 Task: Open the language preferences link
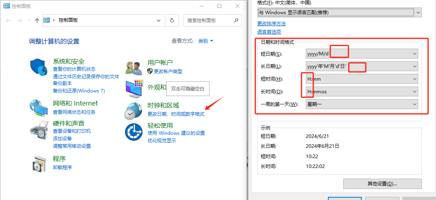[269, 32]
